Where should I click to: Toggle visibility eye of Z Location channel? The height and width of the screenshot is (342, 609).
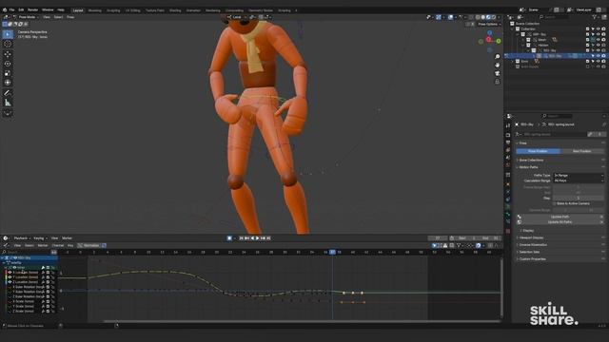click(x=10, y=282)
